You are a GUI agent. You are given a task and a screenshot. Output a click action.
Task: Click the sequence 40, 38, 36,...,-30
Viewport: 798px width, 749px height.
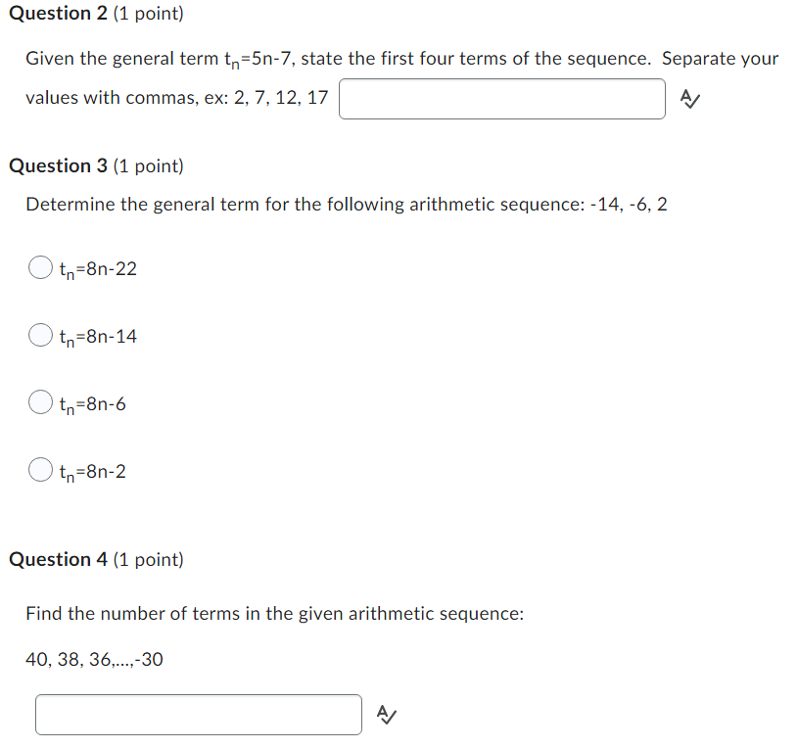tap(94, 659)
